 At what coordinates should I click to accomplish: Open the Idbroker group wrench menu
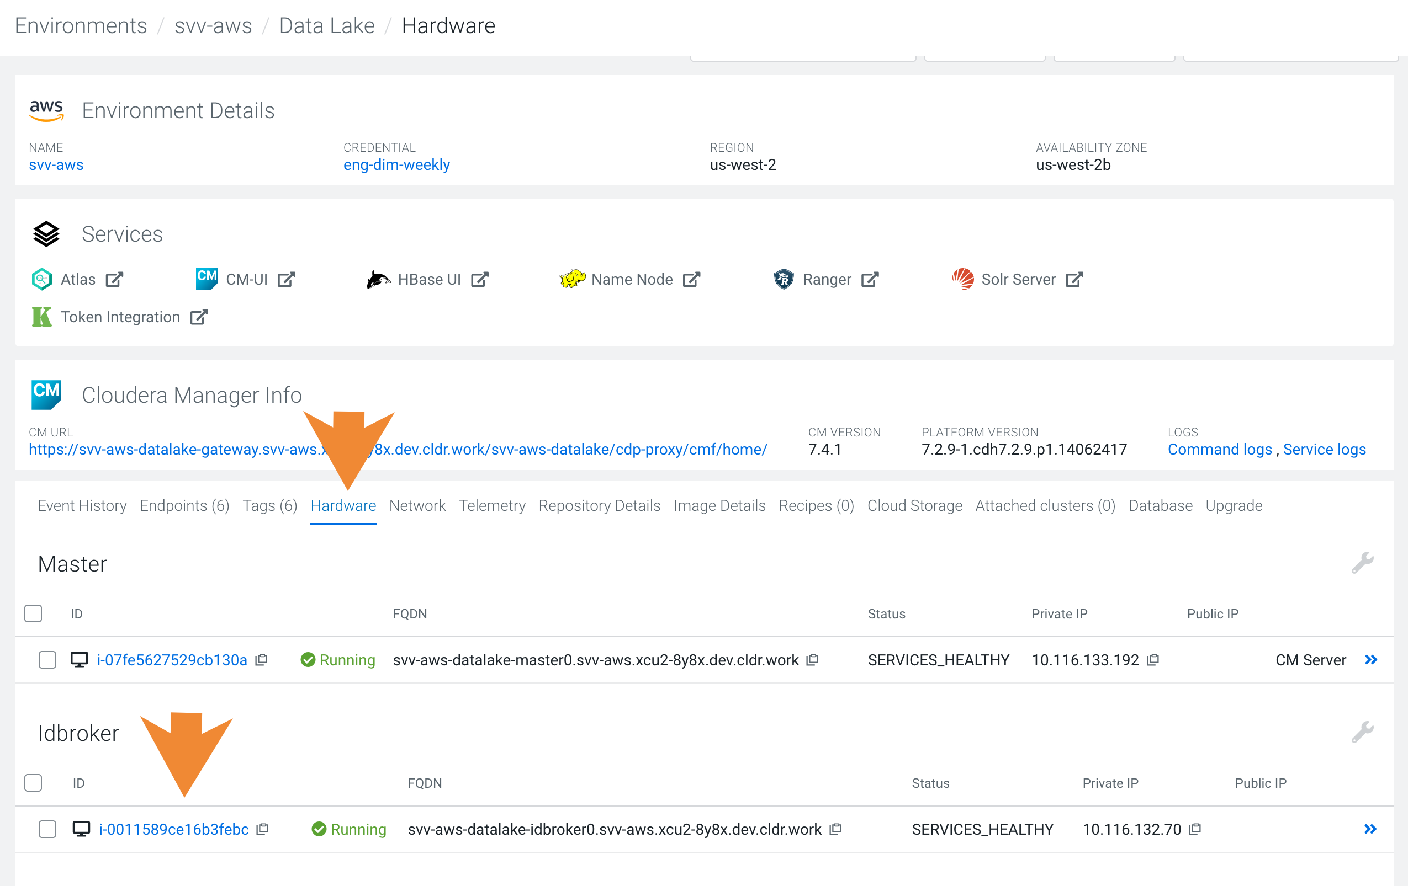pos(1362,733)
